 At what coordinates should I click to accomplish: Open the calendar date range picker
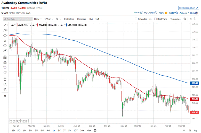point(95,130)
